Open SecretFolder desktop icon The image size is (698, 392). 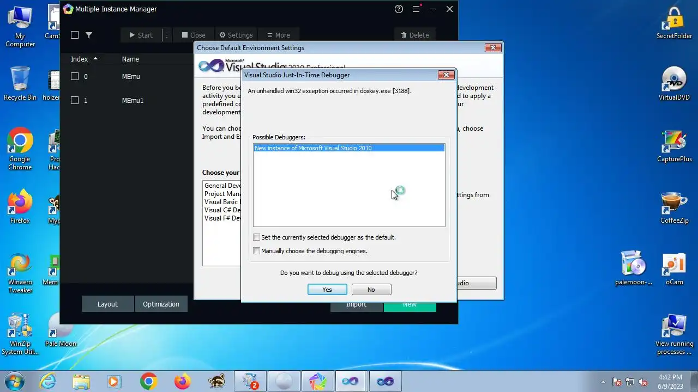pos(674,23)
